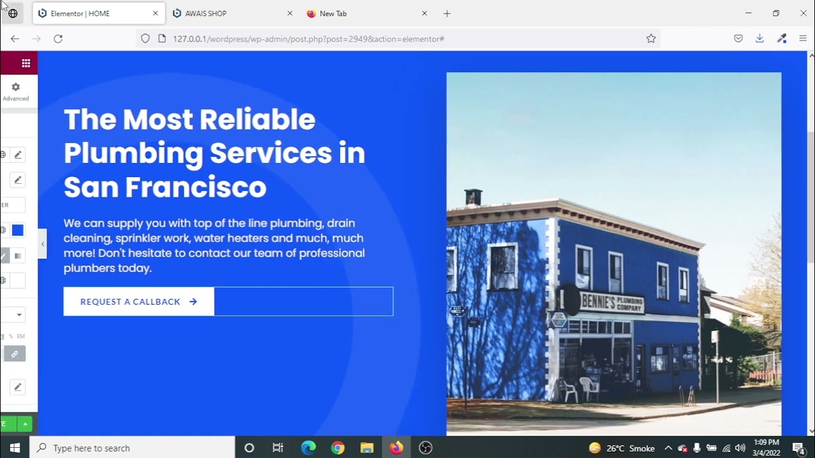This screenshot has width=815, height=458.
Task: Open the Firefox downloads panel
Action: 760,39
